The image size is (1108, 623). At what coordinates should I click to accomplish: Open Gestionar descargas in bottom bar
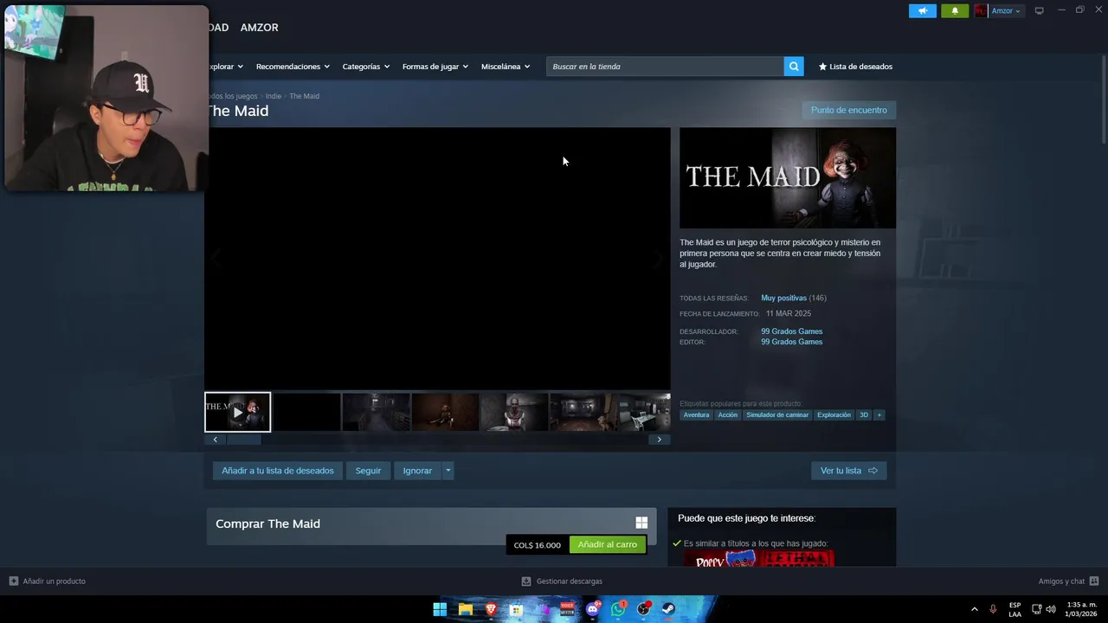pos(563,581)
